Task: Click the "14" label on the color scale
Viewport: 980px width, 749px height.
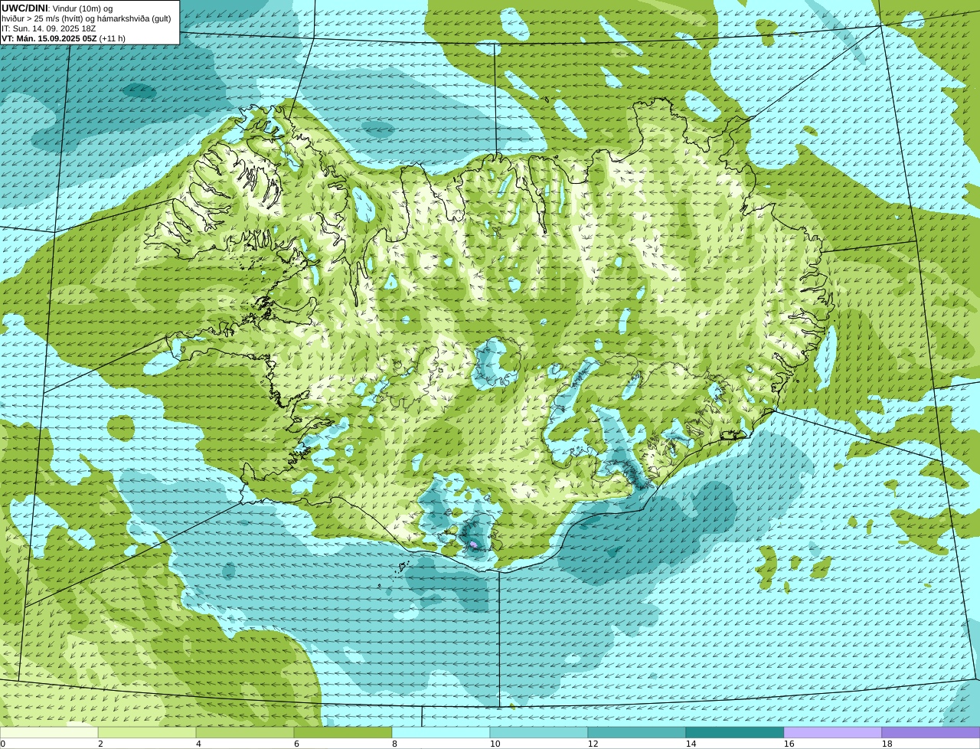Action: click(x=691, y=744)
